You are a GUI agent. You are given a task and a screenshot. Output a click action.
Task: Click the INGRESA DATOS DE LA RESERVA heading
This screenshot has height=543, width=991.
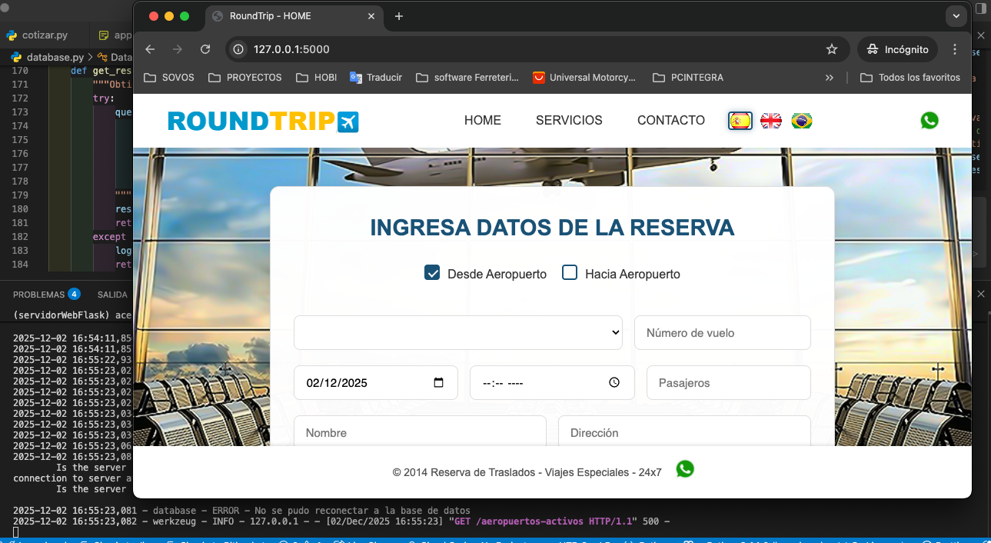pyautogui.click(x=552, y=228)
